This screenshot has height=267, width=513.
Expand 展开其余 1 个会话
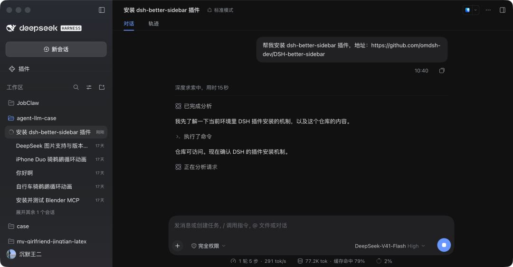pyautogui.click(x=35, y=212)
